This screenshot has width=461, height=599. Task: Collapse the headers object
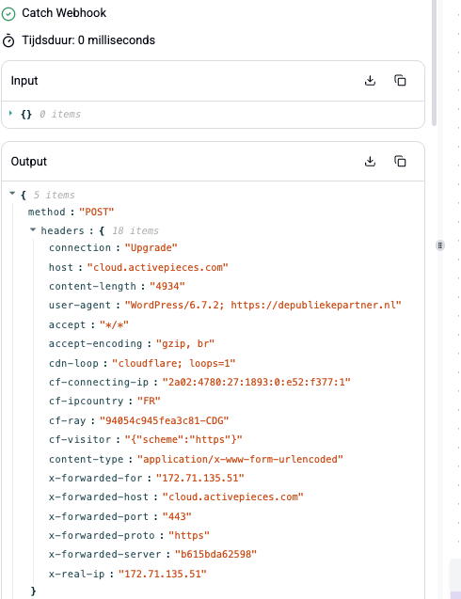(33, 229)
